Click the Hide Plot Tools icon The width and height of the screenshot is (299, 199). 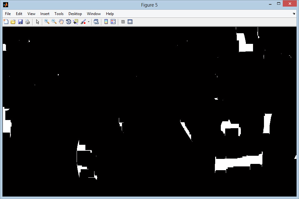pyautogui.click(x=123, y=22)
